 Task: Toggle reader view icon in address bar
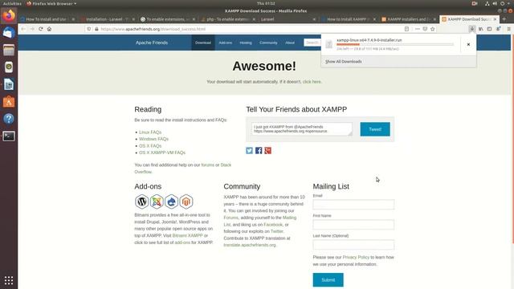tap(406, 29)
